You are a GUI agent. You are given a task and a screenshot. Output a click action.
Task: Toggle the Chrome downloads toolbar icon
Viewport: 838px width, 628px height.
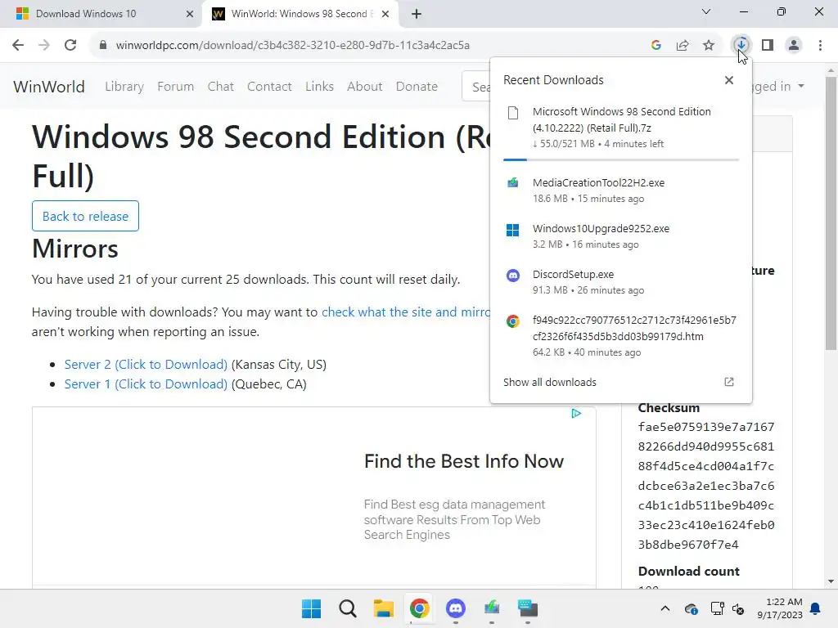click(741, 45)
